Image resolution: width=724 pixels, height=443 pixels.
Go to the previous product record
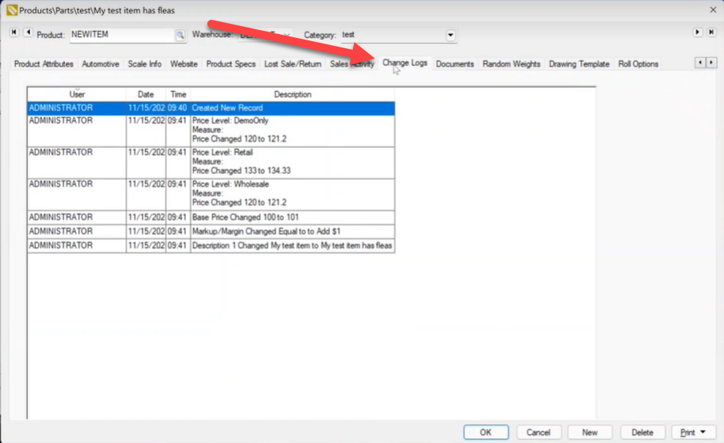[28, 32]
